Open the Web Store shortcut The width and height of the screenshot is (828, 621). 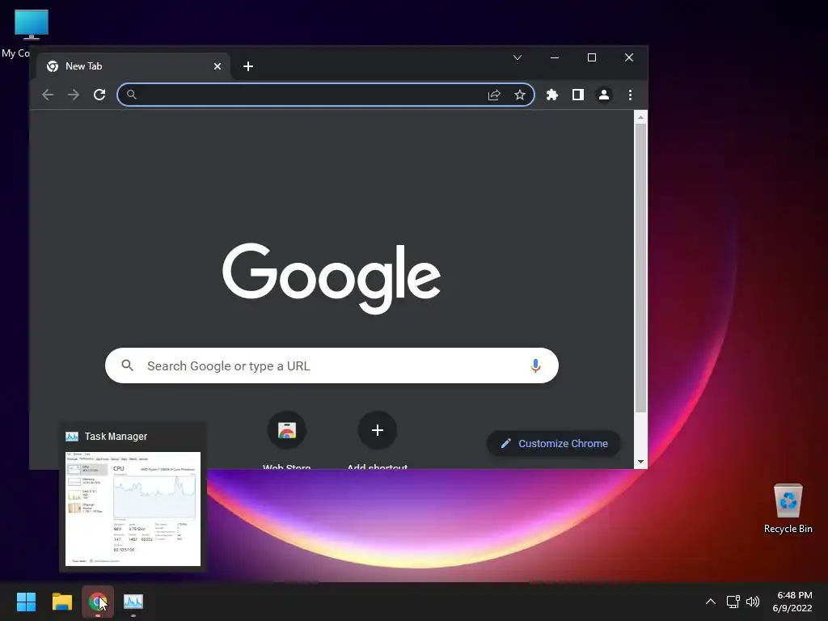coord(287,430)
